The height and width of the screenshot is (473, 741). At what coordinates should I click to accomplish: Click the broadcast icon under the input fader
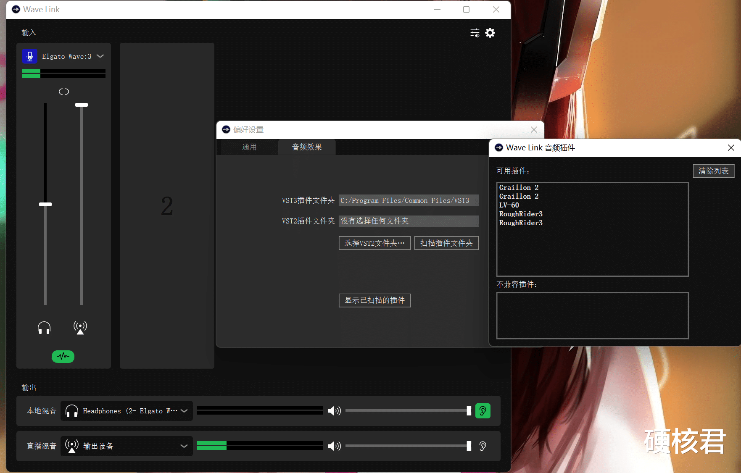click(80, 328)
